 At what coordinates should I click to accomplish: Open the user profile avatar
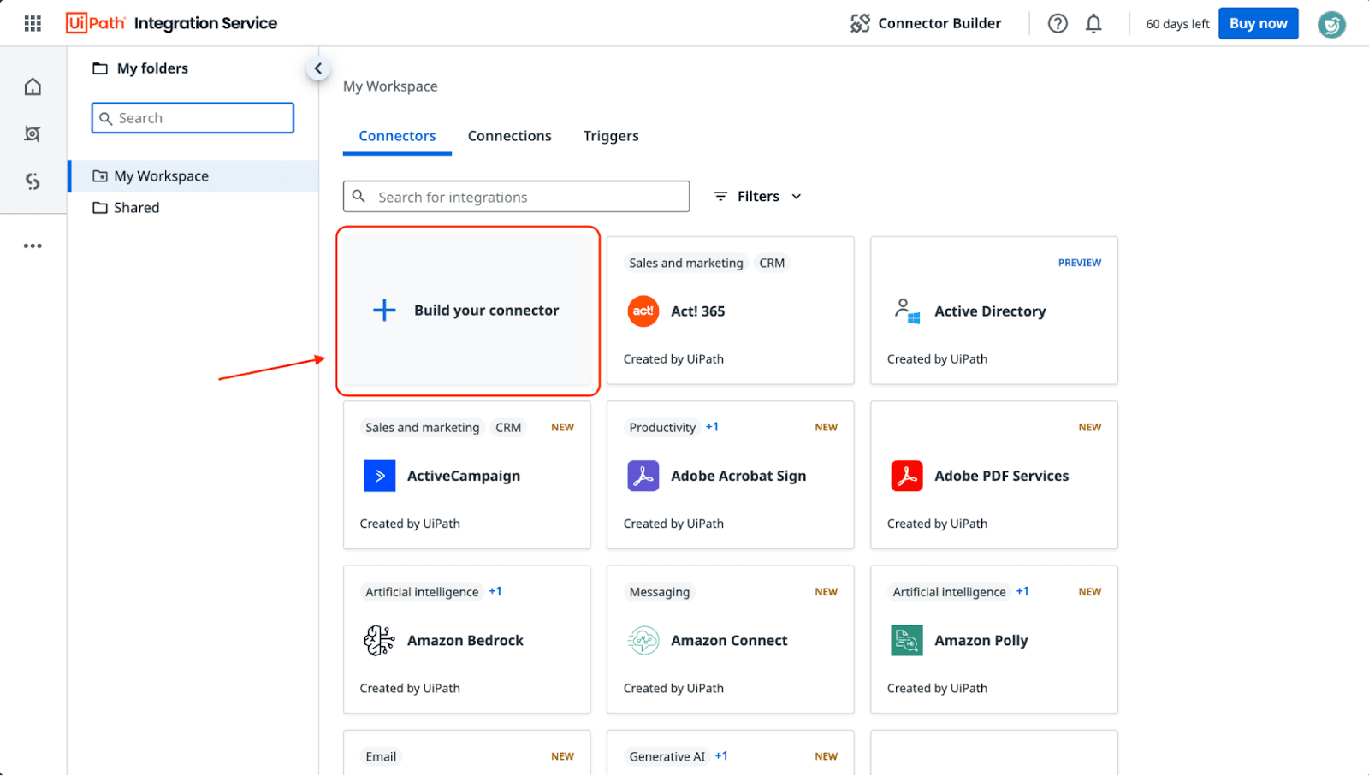(x=1330, y=24)
